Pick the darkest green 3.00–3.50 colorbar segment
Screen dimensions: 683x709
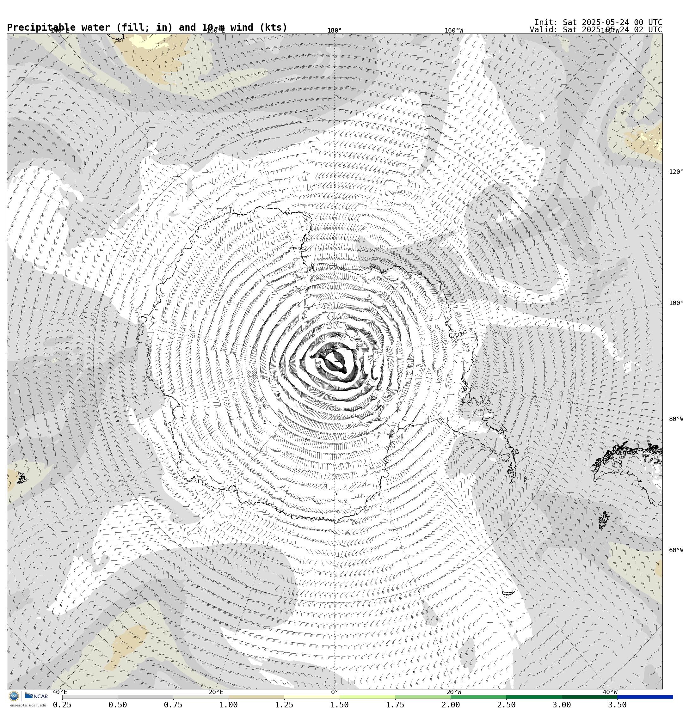[x=590, y=697]
